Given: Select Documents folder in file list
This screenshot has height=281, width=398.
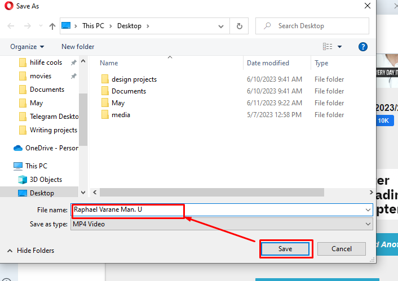Looking at the screenshot, I should (129, 91).
